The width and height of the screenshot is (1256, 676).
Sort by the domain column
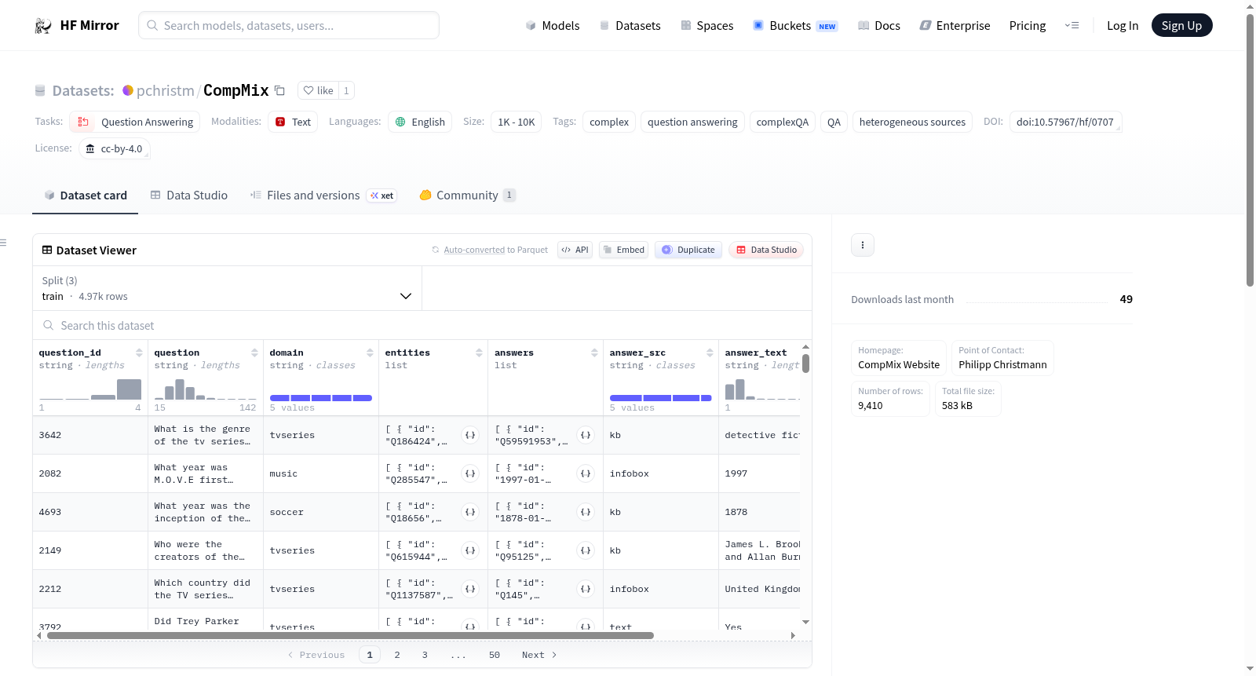[370, 353]
